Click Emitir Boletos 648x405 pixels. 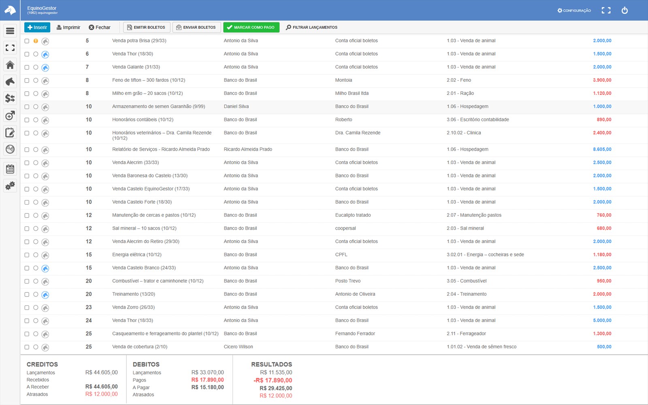click(x=146, y=27)
